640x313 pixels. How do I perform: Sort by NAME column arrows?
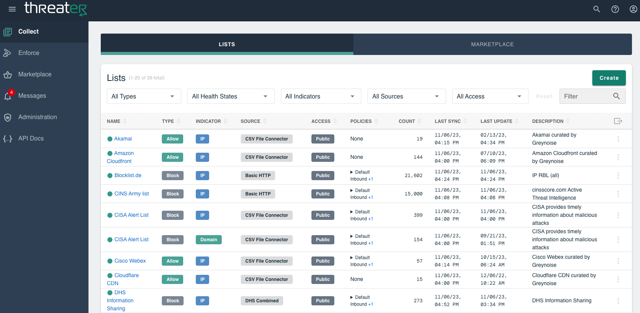pyautogui.click(x=125, y=121)
